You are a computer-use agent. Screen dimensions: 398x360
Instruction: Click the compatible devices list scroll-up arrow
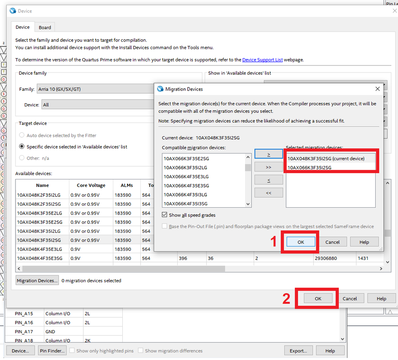point(248,157)
